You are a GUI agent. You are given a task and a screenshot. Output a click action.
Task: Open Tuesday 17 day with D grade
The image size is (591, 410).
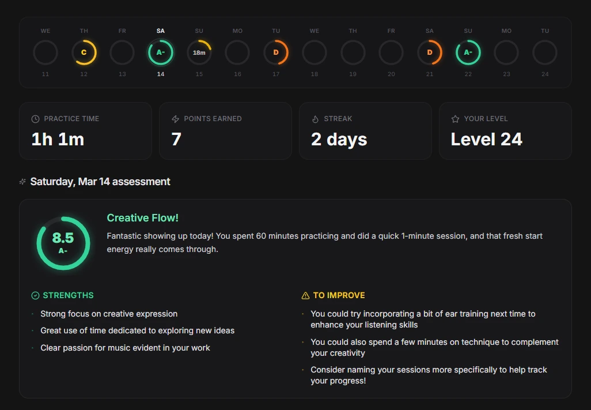276,52
